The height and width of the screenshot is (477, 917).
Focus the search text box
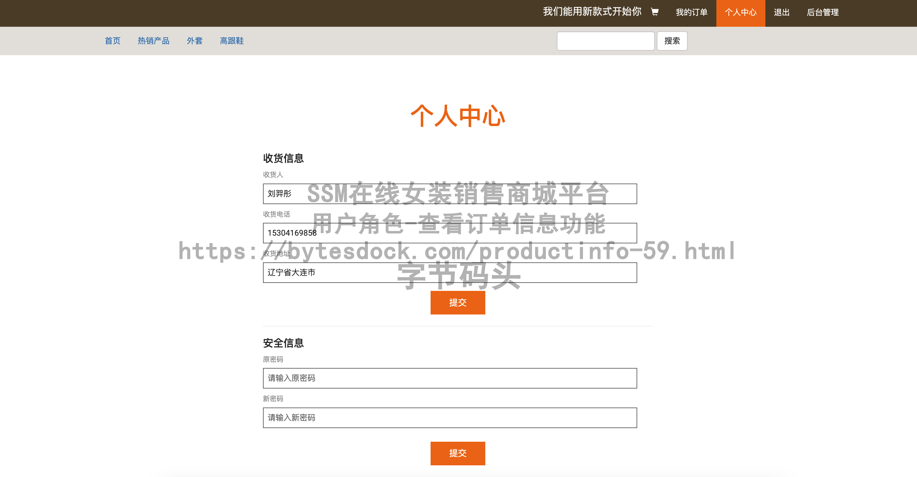click(605, 41)
